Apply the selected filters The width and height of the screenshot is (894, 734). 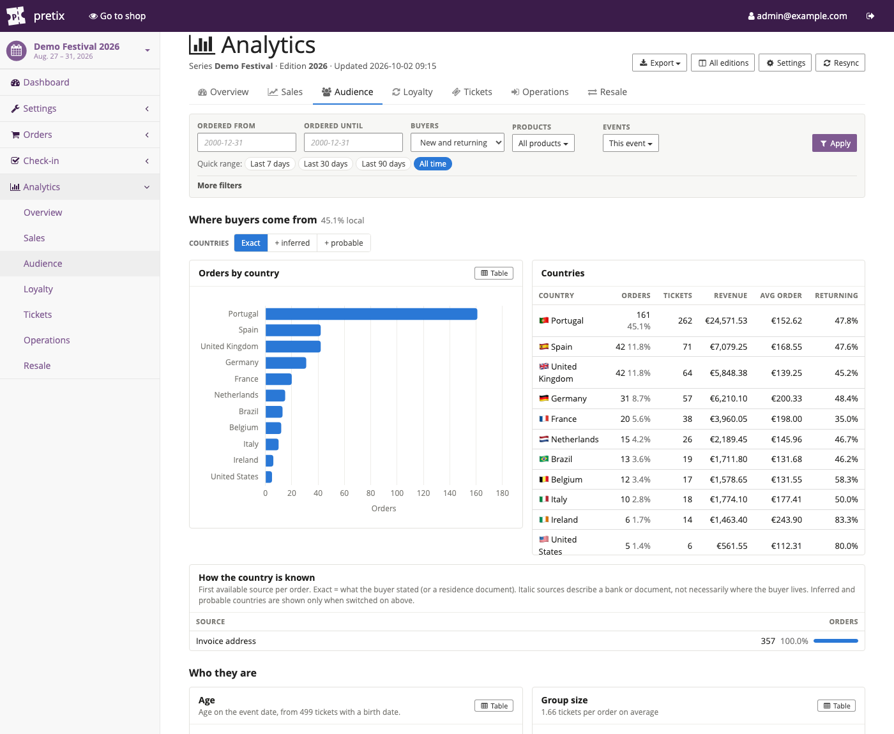point(835,143)
